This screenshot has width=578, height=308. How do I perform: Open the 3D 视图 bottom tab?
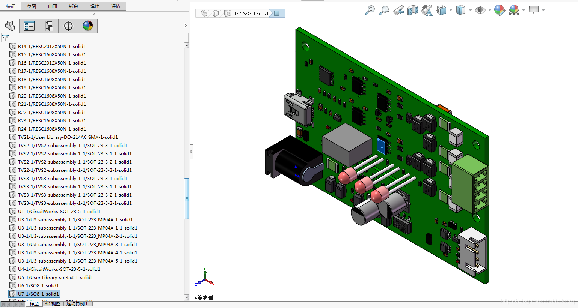point(53,304)
